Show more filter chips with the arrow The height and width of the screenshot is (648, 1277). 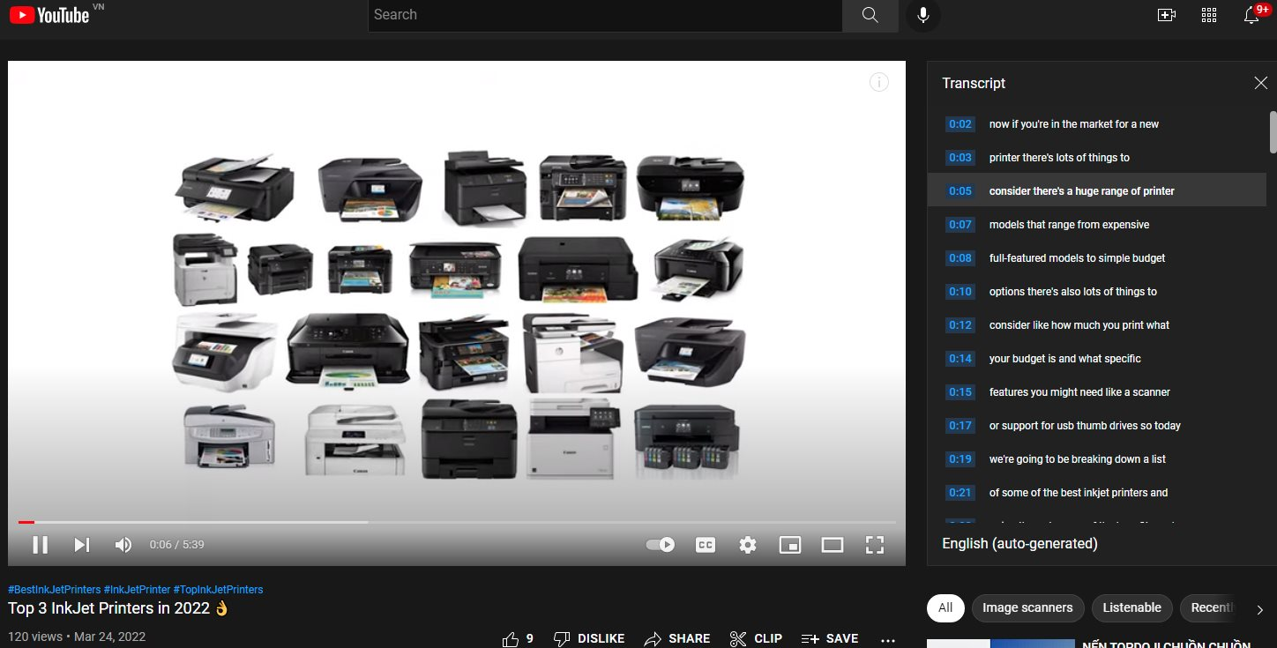click(x=1259, y=609)
